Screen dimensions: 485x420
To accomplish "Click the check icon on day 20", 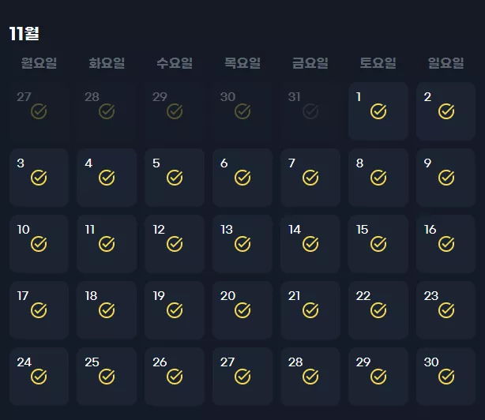I will (x=242, y=310).
